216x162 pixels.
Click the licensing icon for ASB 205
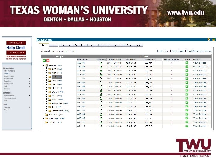(x=101, y=91)
